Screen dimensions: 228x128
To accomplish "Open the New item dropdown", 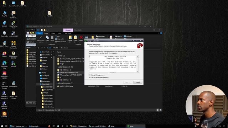I will click(x=100, y=36).
